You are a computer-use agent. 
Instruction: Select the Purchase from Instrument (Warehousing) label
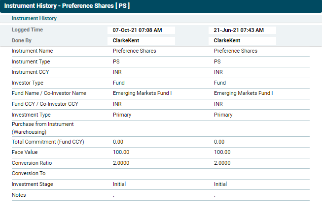coord(42,128)
